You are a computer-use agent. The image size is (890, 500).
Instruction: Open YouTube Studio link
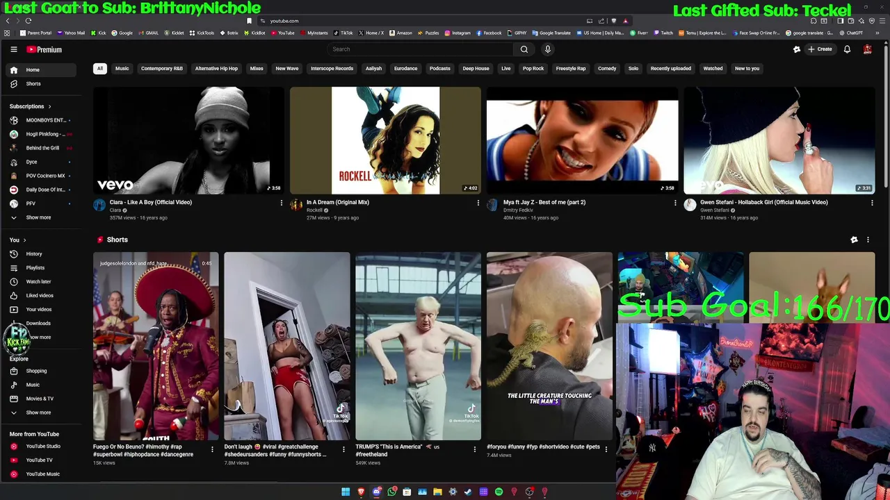tap(41, 446)
